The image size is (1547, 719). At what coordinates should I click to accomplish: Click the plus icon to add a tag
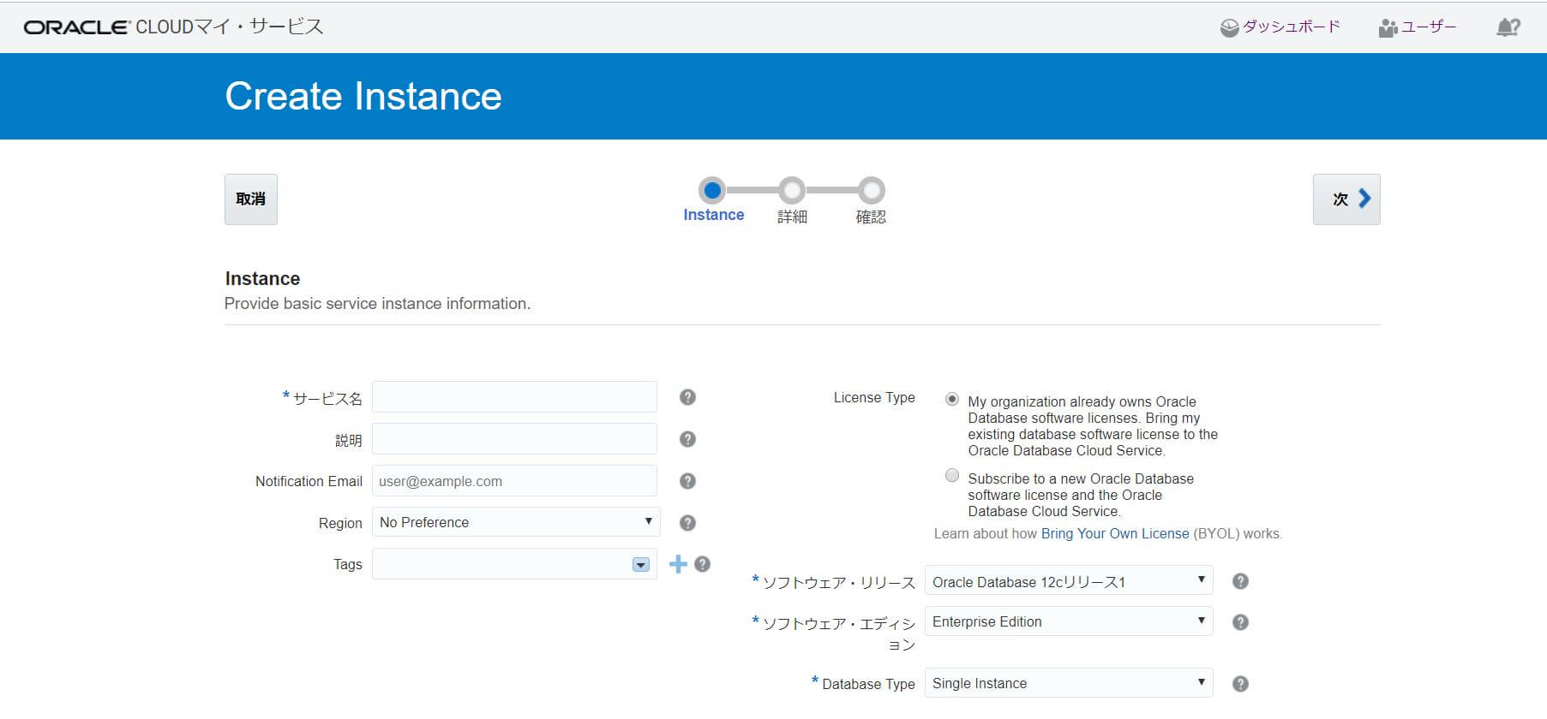click(678, 564)
